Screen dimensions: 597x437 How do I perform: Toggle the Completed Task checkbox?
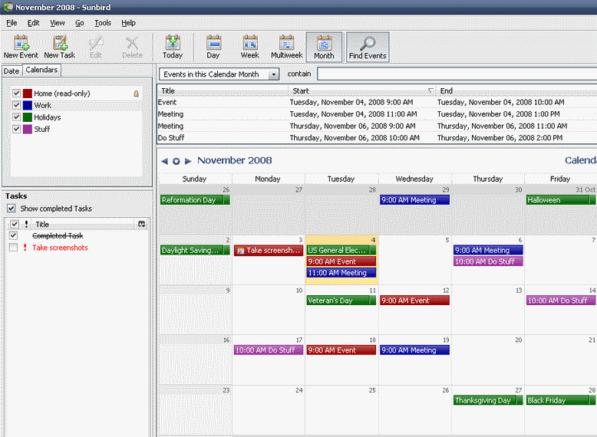click(13, 235)
